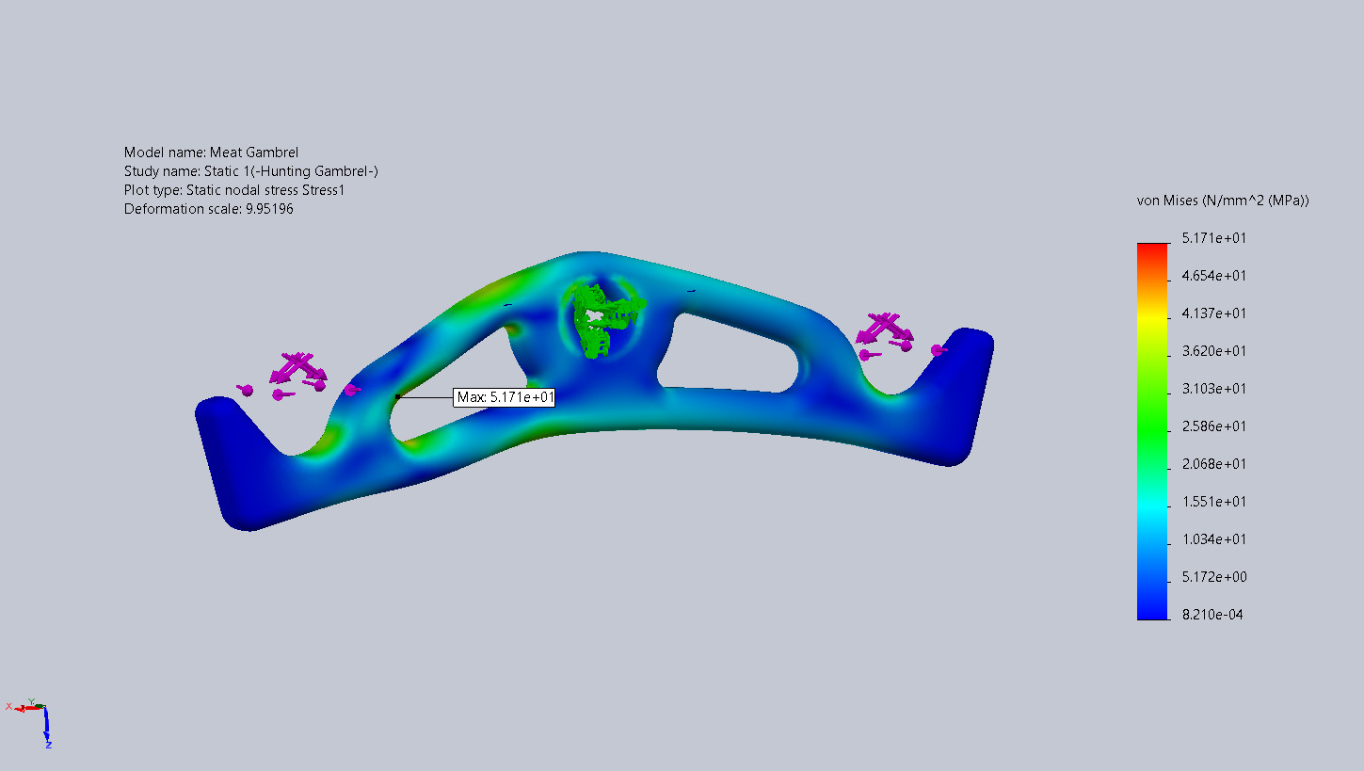This screenshot has height=771, width=1364.
Task: Click the green Y axis label on triad
Action: click(31, 701)
